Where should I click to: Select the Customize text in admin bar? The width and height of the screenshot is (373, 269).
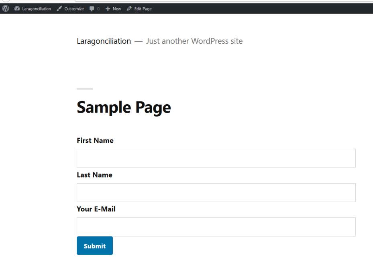(74, 9)
